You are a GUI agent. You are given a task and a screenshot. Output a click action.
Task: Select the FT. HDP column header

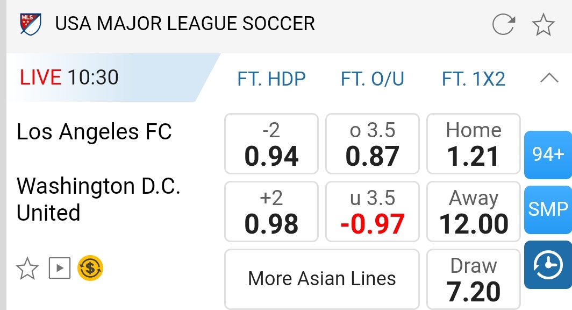pyautogui.click(x=271, y=79)
